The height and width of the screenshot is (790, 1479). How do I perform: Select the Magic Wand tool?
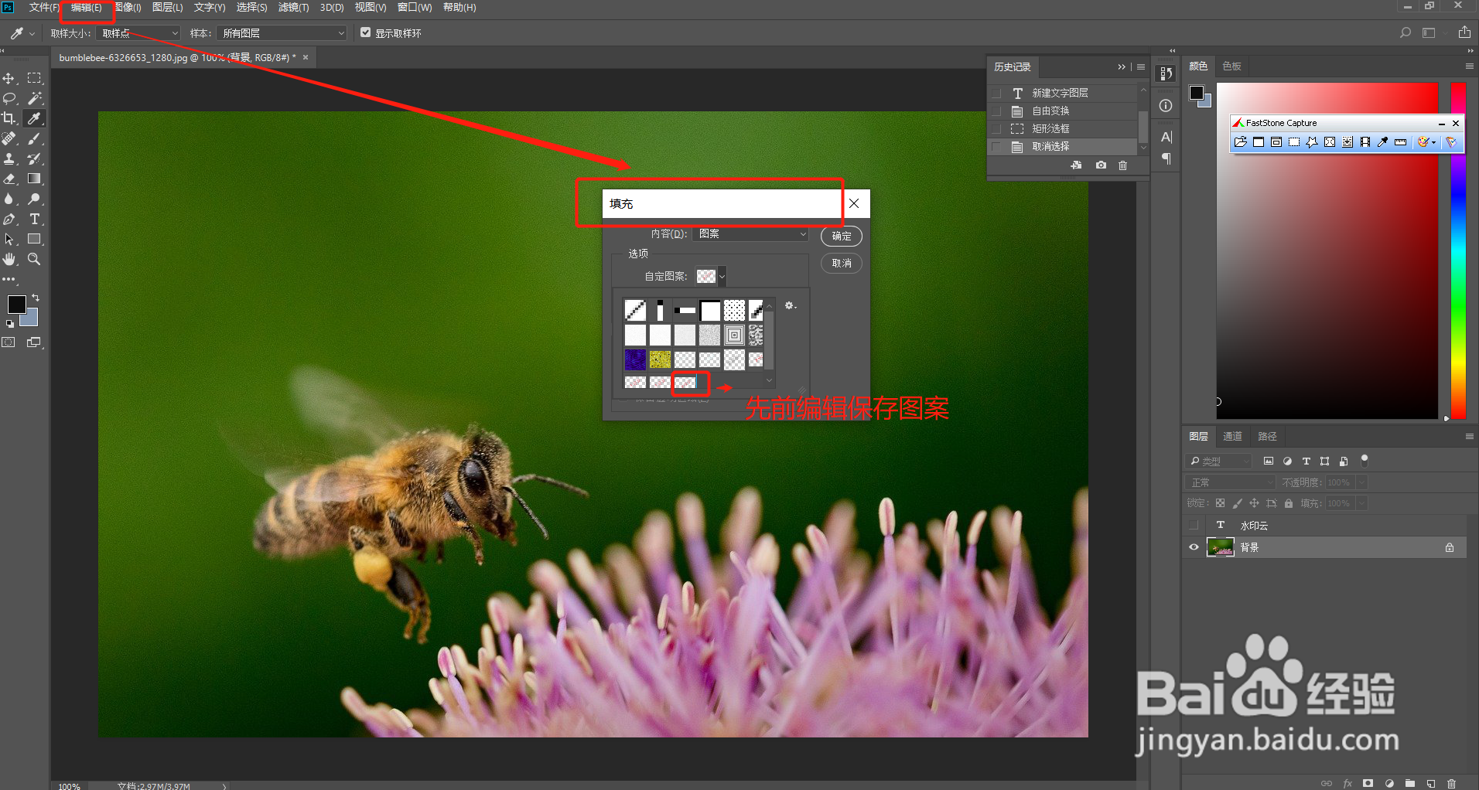pos(35,99)
